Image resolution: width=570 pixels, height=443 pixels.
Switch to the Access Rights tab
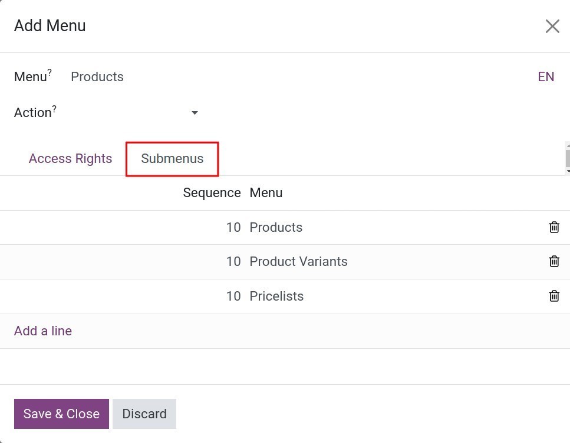[x=71, y=159]
